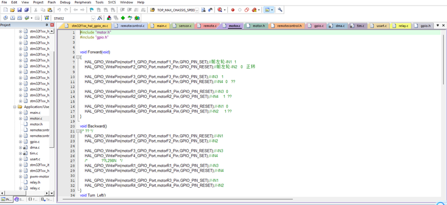The height and width of the screenshot is (205, 447).
Task: Toggle the window layout button
Action: click(x=267, y=9)
